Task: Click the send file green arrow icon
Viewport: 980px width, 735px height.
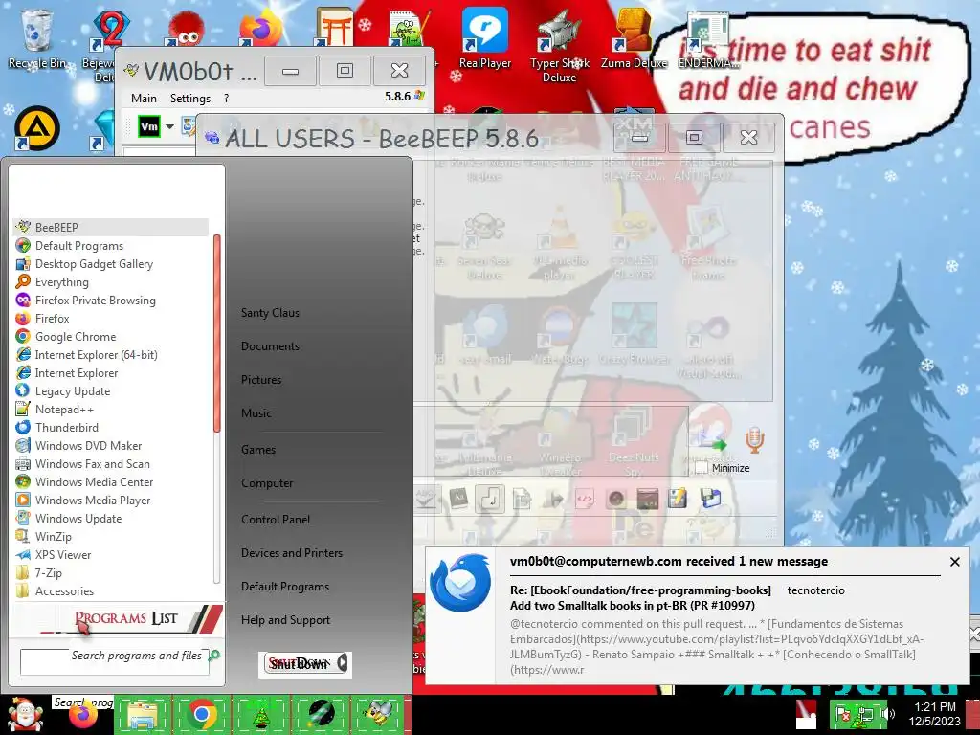Action: [710, 440]
